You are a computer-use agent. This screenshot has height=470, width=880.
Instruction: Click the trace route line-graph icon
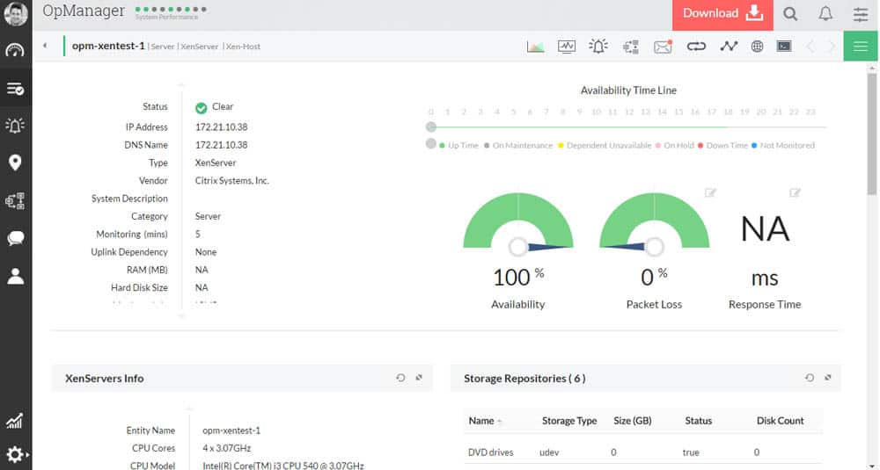click(x=729, y=47)
